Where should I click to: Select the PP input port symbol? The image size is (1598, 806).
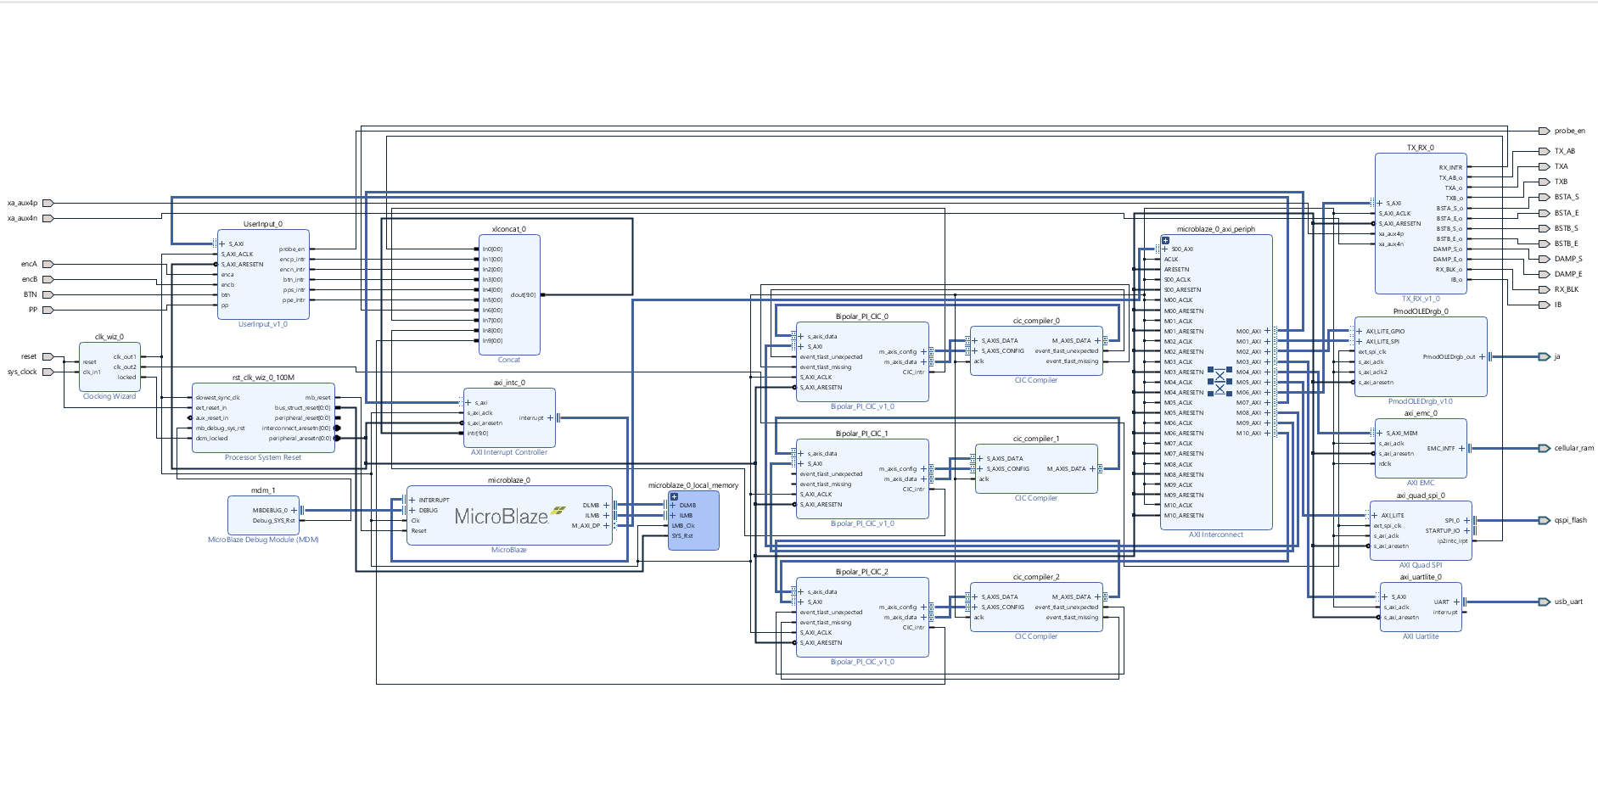click(x=48, y=311)
